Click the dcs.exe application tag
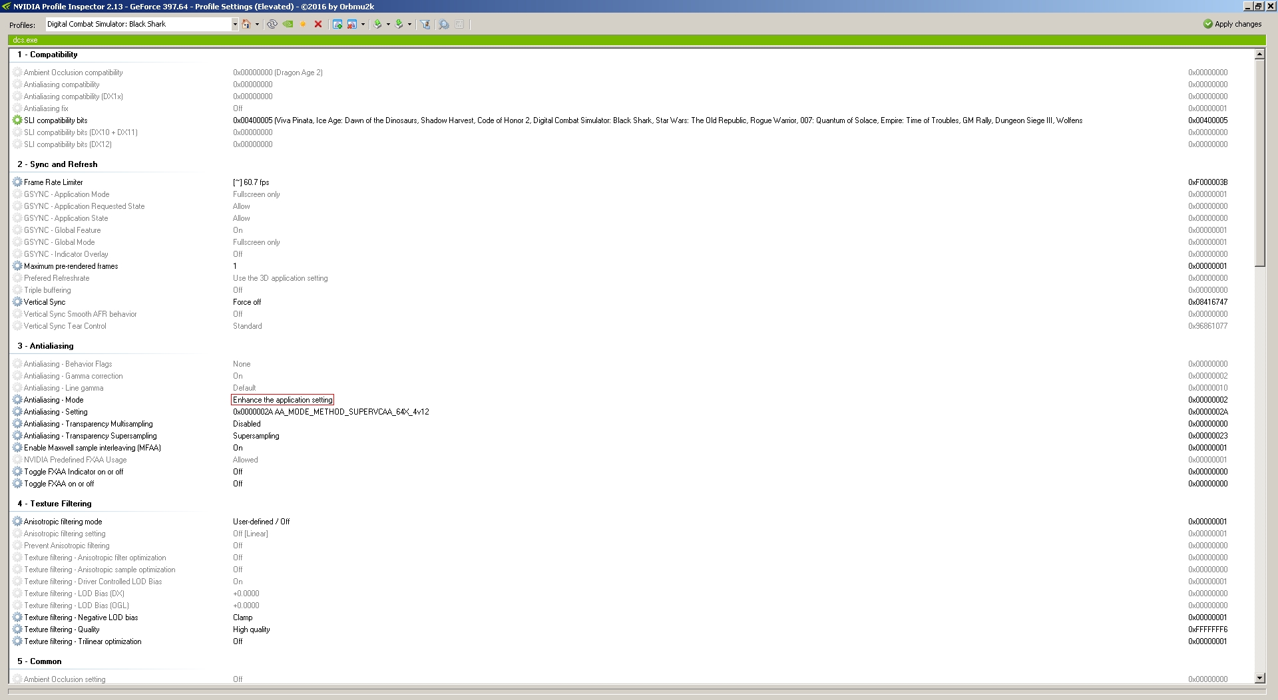1278x700 pixels. (x=25, y=40)
